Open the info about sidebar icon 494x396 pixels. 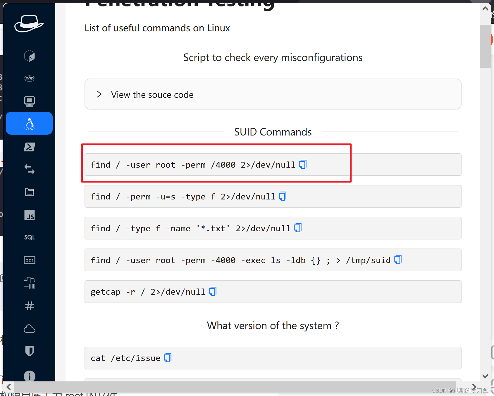30,376
